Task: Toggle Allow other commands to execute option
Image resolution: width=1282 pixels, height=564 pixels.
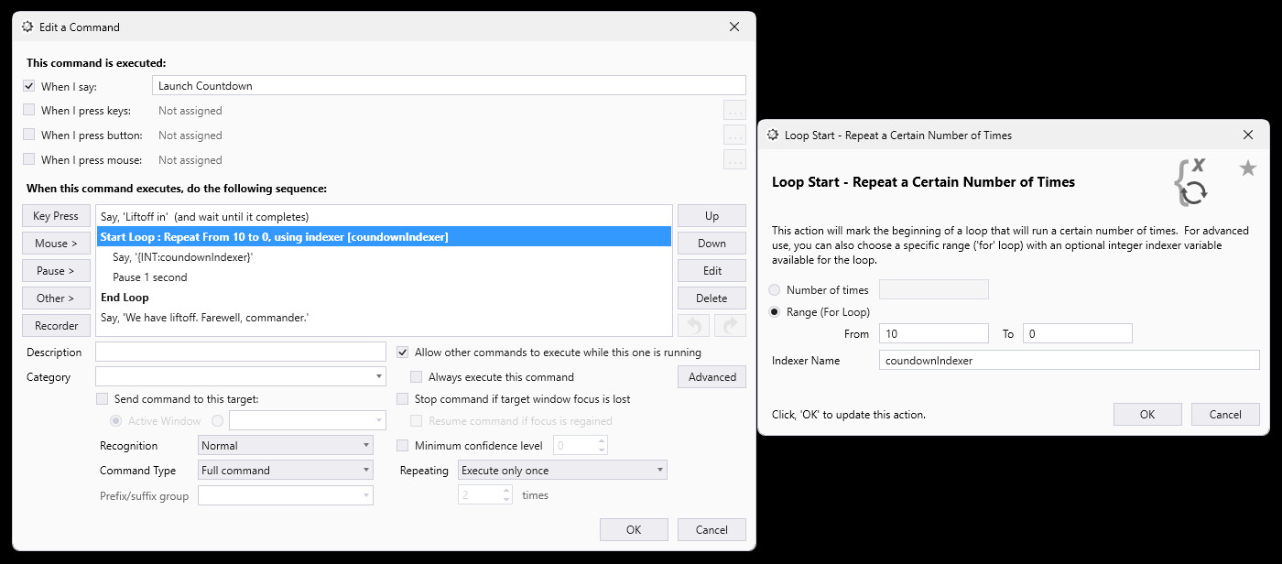Action: tap(402, 352)
